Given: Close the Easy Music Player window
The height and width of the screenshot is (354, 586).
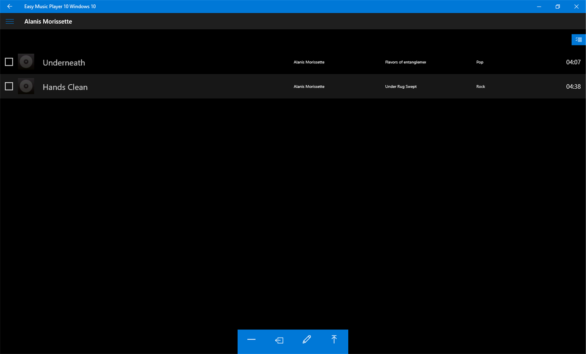Looking at the screenshot, I should pos(576,7).
